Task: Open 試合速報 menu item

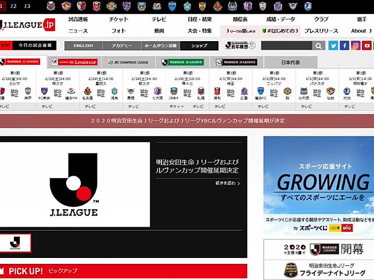Action: tap(78, 19)
